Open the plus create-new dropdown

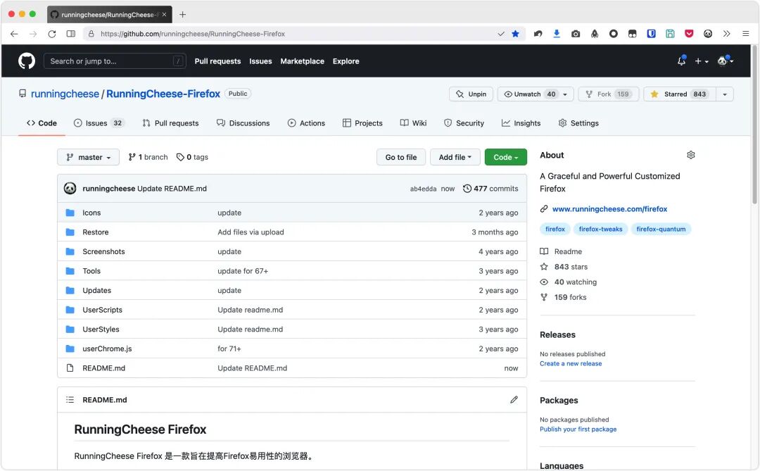tap(702, 61)
